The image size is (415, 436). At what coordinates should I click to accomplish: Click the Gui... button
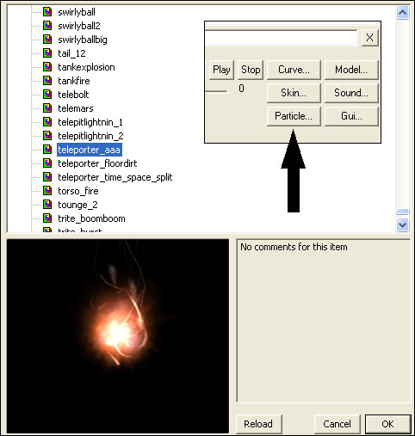coord(351,116)
